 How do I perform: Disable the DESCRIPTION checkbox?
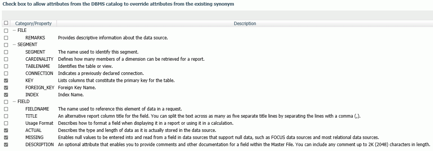click(6, 145)
